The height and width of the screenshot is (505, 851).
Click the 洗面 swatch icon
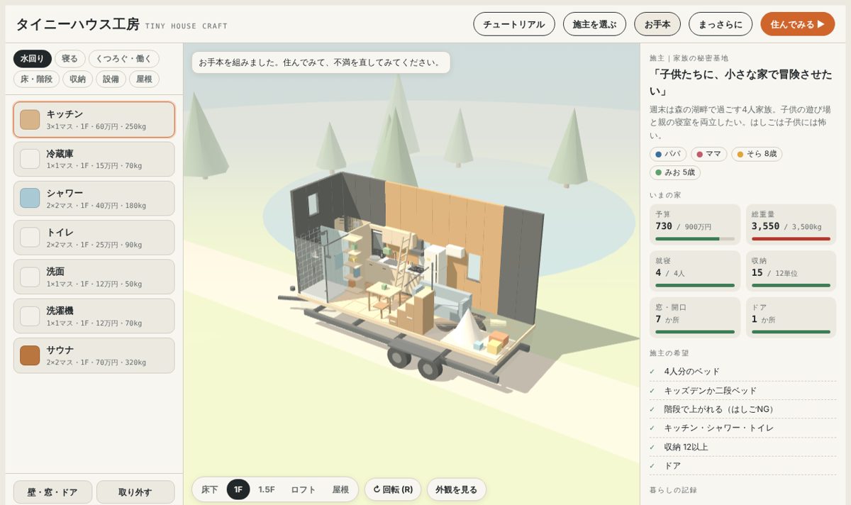[30, 277]
